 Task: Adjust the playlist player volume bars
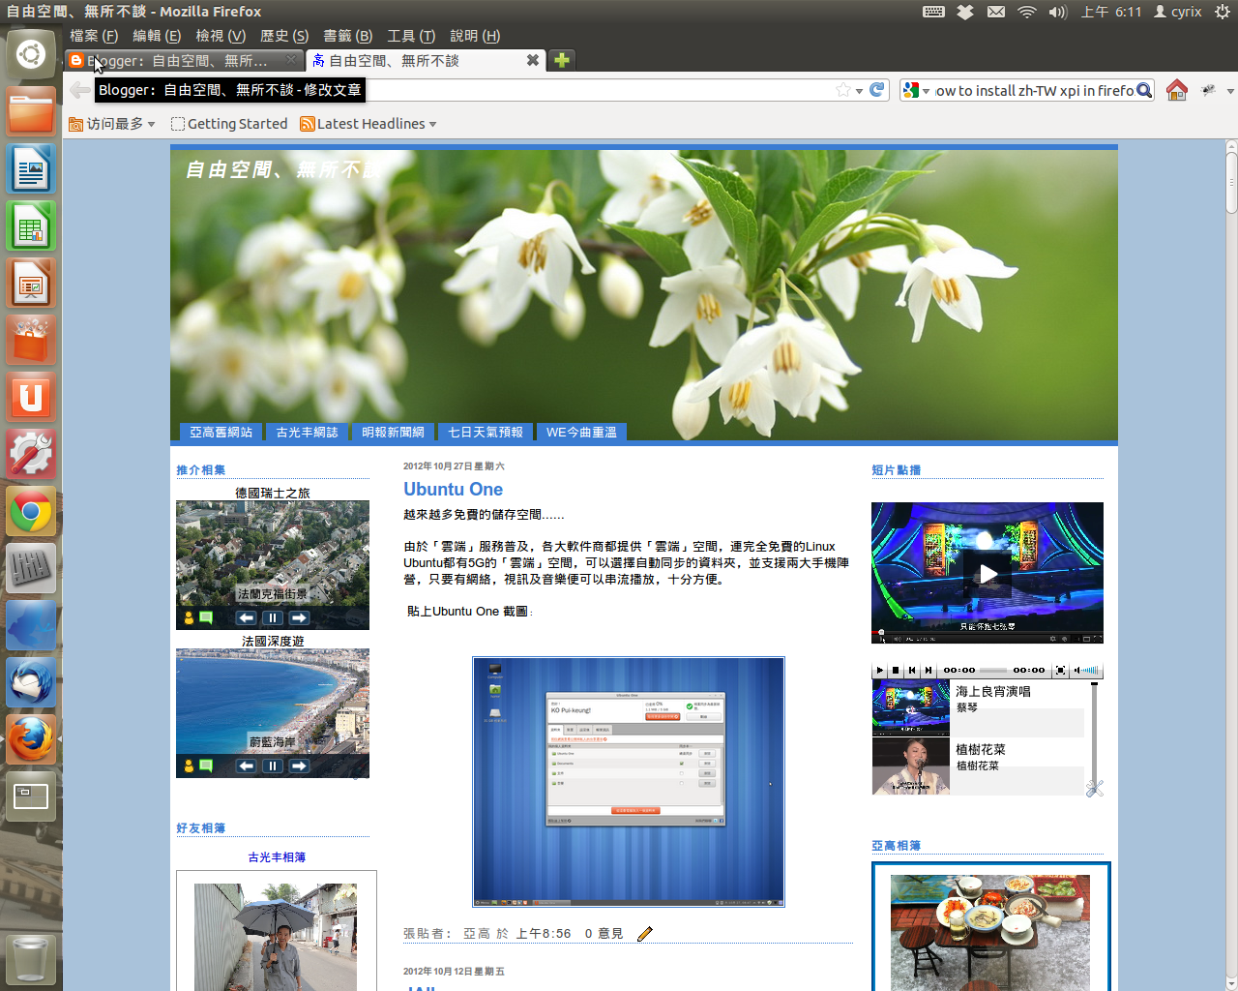pyautogui.click(x=1088, y=670)
